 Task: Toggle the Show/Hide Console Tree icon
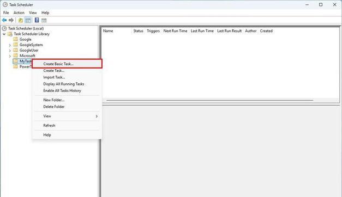[28, 20]
